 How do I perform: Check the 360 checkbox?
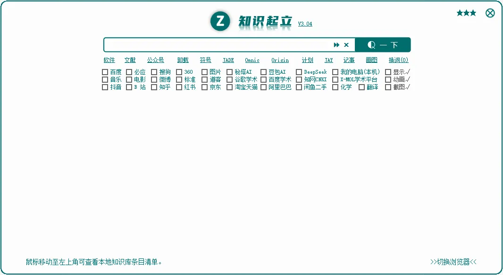(179, 72)
